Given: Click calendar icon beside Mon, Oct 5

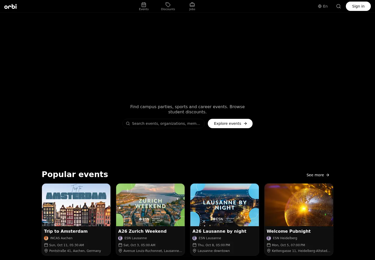Looking at the screenshot, I should click(269, 245).
